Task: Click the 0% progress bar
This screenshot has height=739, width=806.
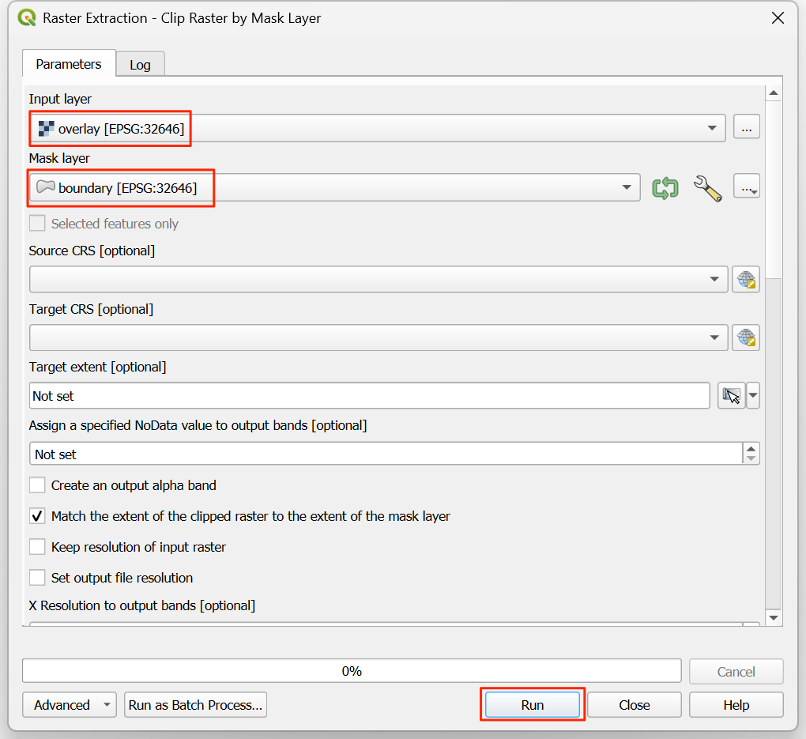Action: click(351, 671)
